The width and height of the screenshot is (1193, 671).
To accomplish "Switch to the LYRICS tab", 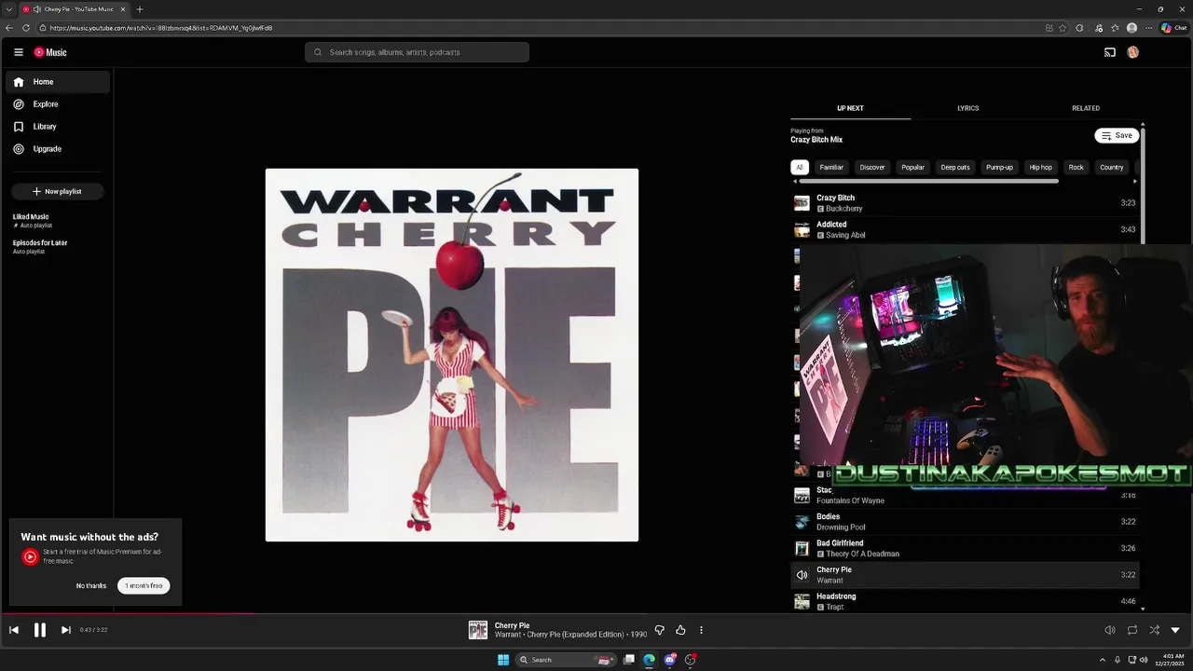I will (967, 108).
